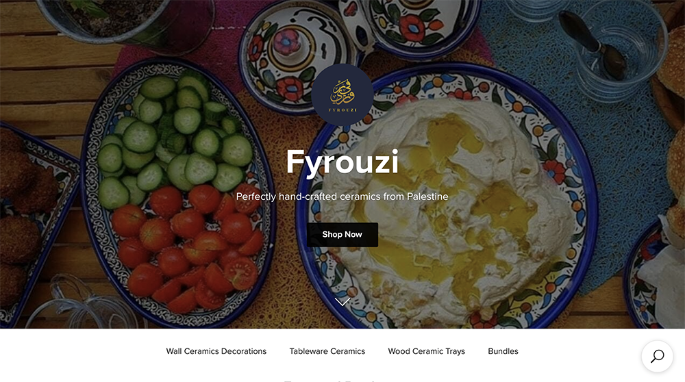
Task: Open the Bundles category
Action: 503,351
